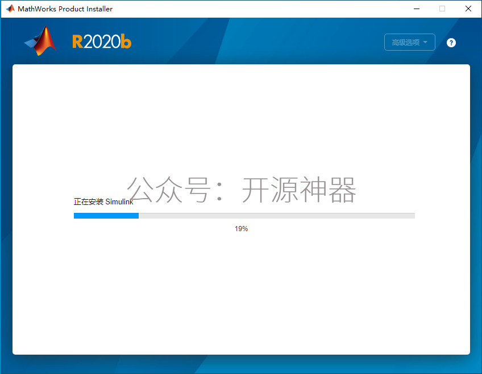This screenshot has width=482, height=374.
Task: Expand the 高级选项 dropdown
Action: (409, 42)
